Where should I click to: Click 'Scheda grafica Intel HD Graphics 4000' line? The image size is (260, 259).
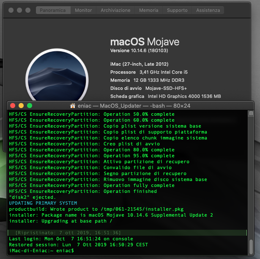tap(165, 96)
